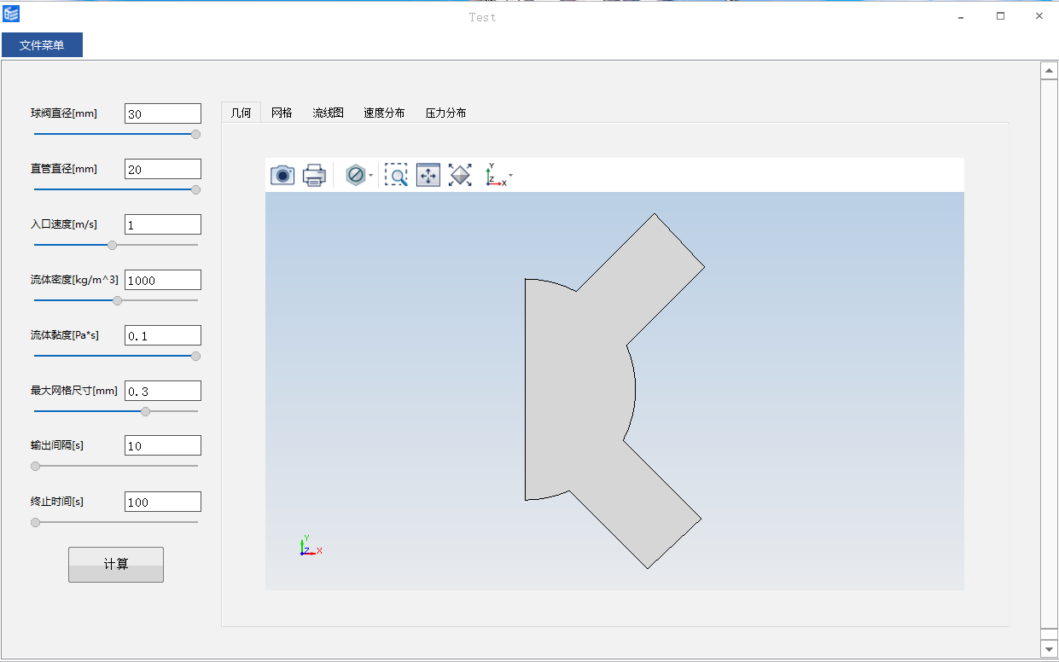Image resolution: width=1059 pixels, height=662 pixels.
Task: Click the zoom extents icon
Action: click(428, 175)
